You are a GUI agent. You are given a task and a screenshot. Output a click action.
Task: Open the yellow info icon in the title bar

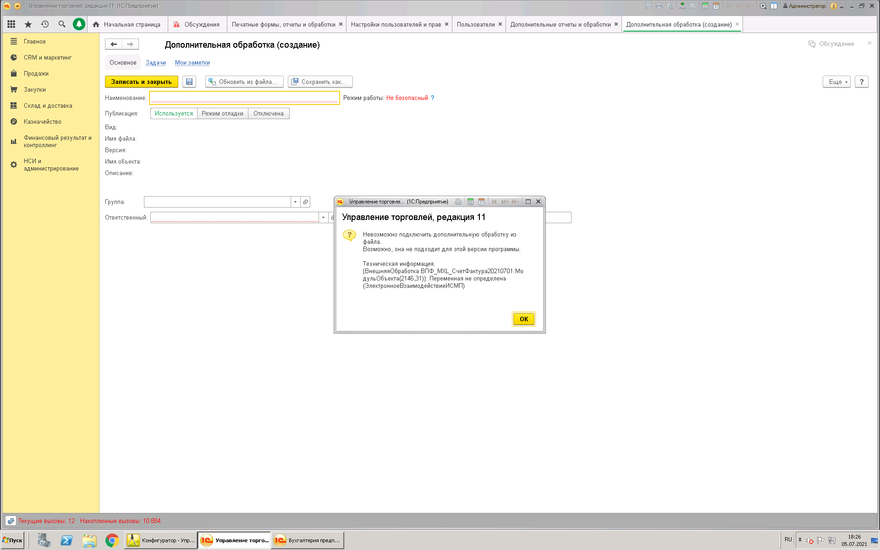pos(834,6)
